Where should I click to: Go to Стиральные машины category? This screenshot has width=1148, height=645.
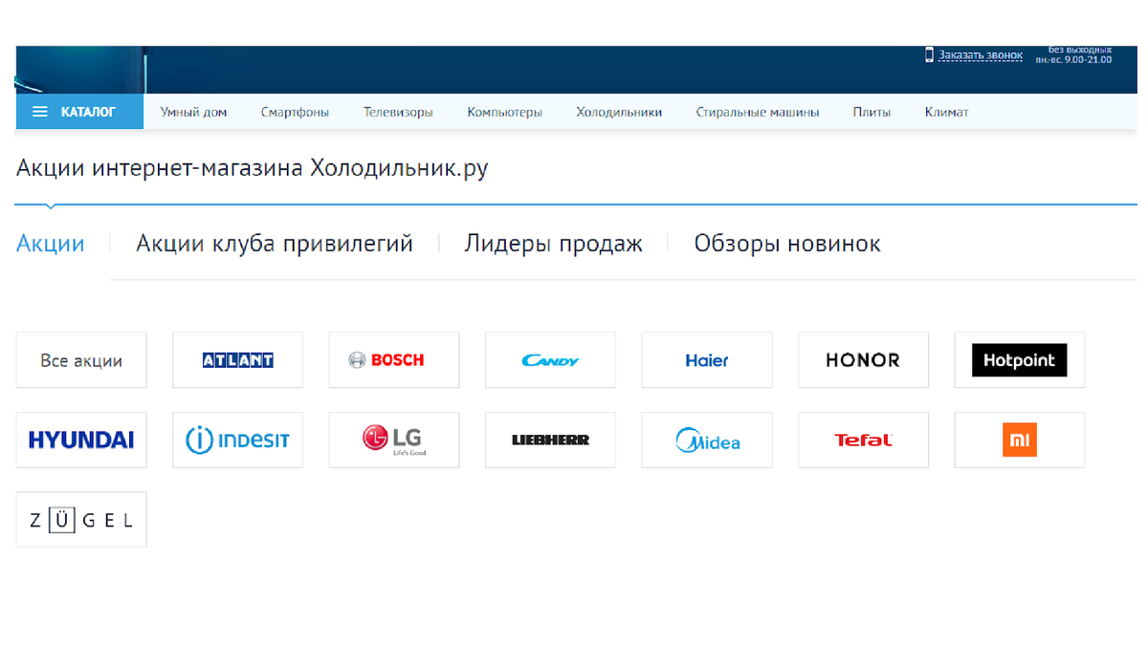[758, 112]
